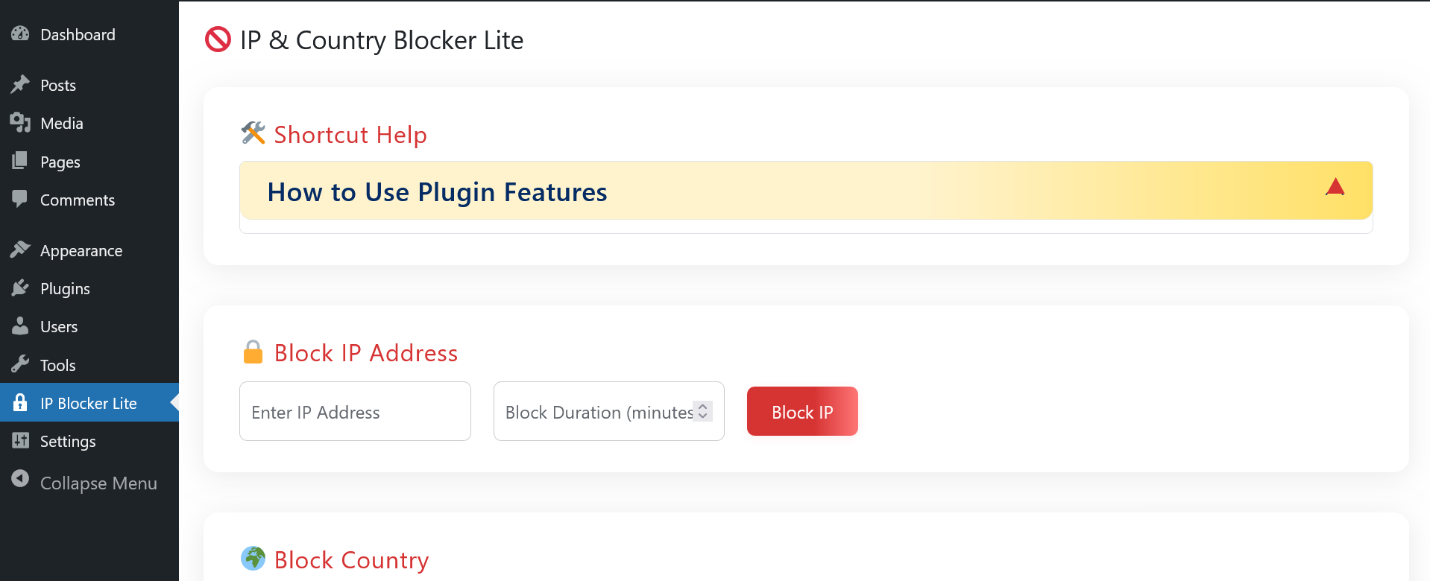Click the Appearance paintbrush icon
The height and width of the screenshot is (581, 1430).
pyautogui.click(x=20, y=250)
